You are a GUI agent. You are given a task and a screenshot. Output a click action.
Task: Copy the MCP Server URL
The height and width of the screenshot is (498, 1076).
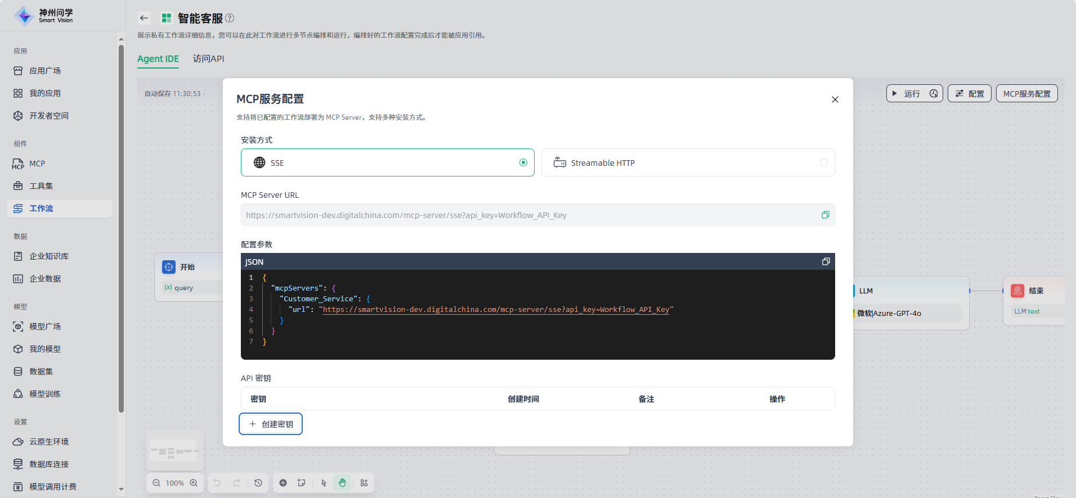[x=825, y=215]
